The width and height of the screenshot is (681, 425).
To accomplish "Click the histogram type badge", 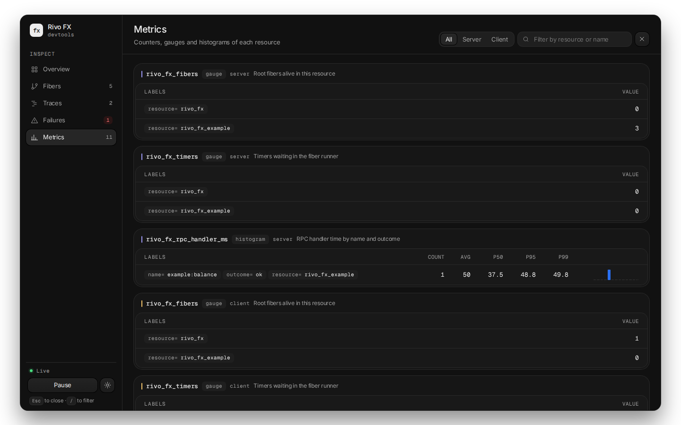I will tap(250, 239).
